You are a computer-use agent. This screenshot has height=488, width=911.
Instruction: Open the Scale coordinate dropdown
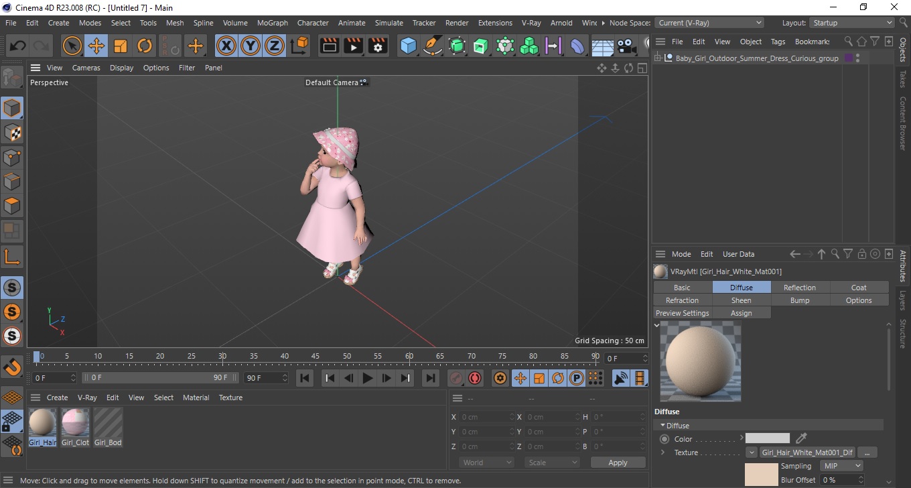553,463
